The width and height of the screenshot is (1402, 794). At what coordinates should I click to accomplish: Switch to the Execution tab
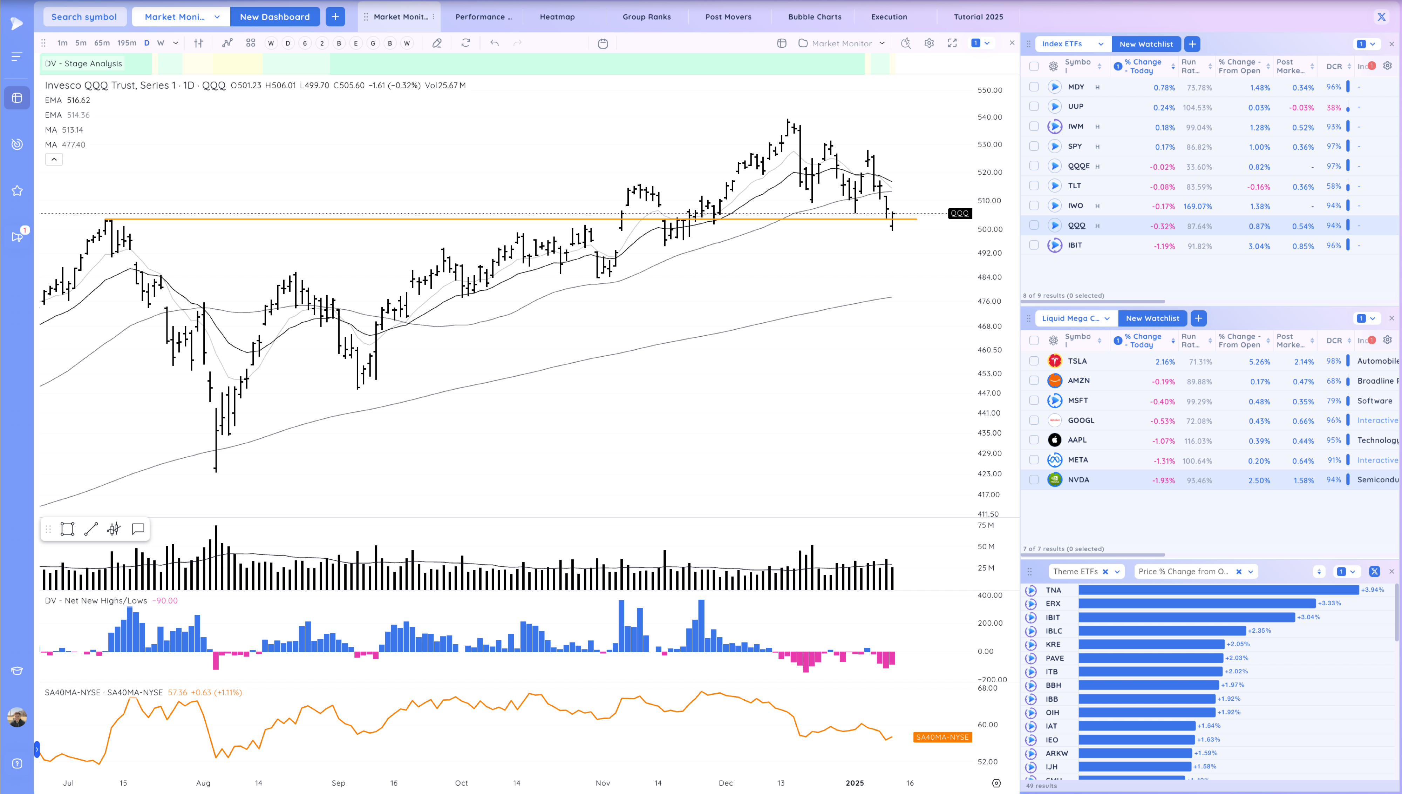(889, 17)
